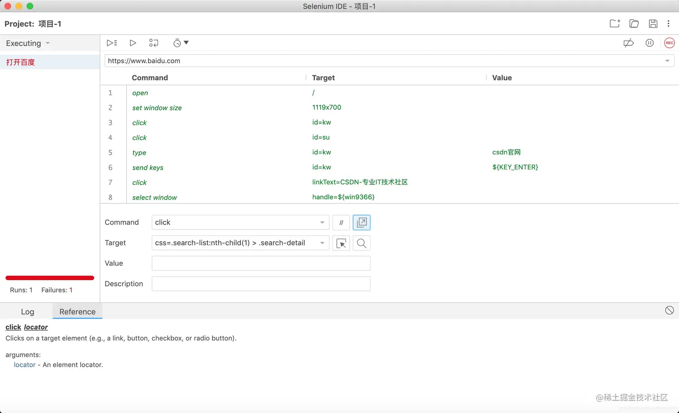Click the Description input field

(x=261, y=284)
